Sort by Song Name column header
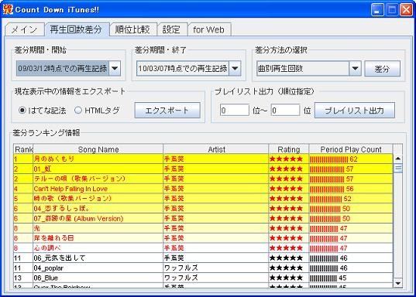Screen dimensions: 416x297 pos(98,149)
